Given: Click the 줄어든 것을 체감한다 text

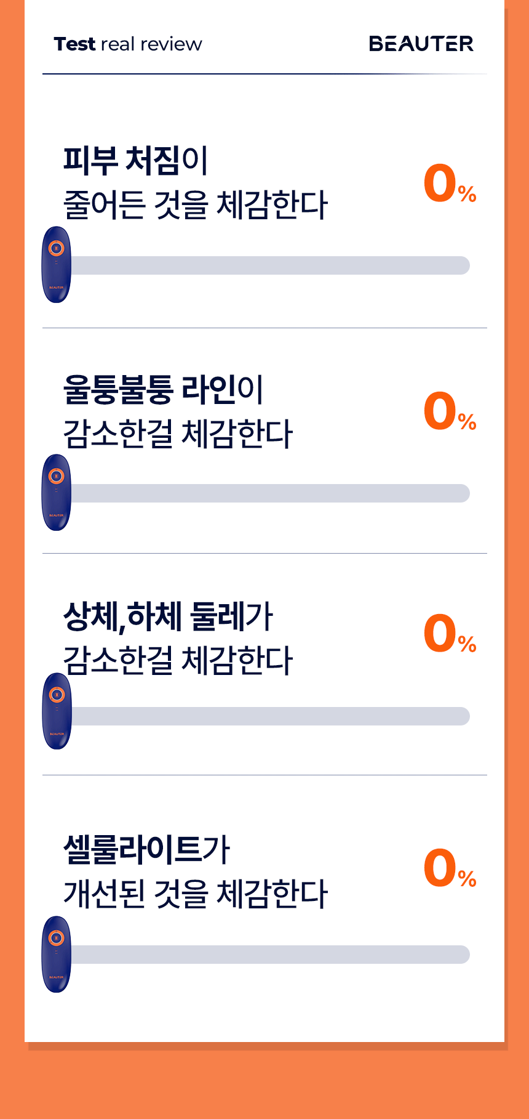Looking at the screenshot, I should (196, 205).
